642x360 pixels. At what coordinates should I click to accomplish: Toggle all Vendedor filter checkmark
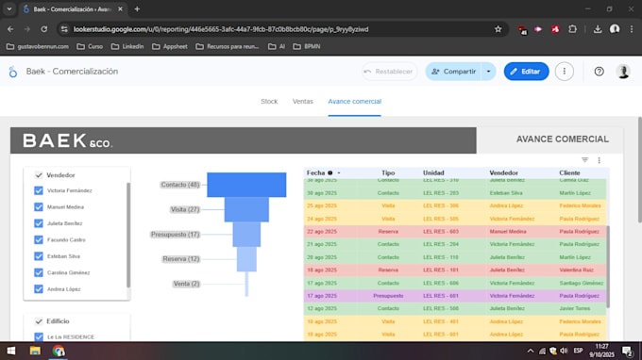pyautogui.click(x=39, y=175)
